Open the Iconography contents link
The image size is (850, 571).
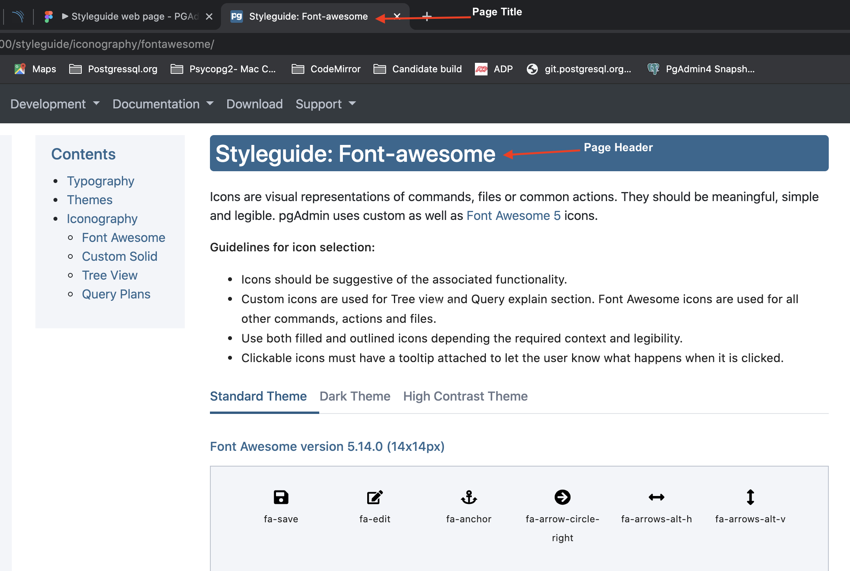(102, 219)
